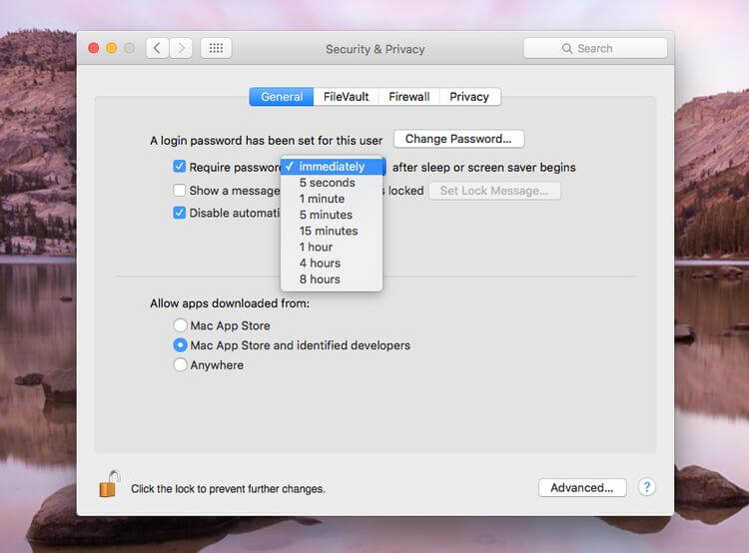The width and height of the screenshot is (749, 553).
Task: Toggle Require password checkbox
Action: coord(179,166)
